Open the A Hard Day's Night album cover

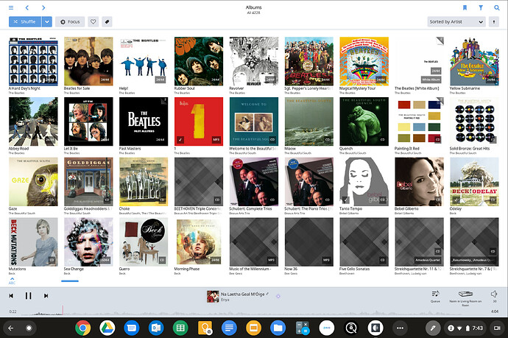tap(33, 61)
